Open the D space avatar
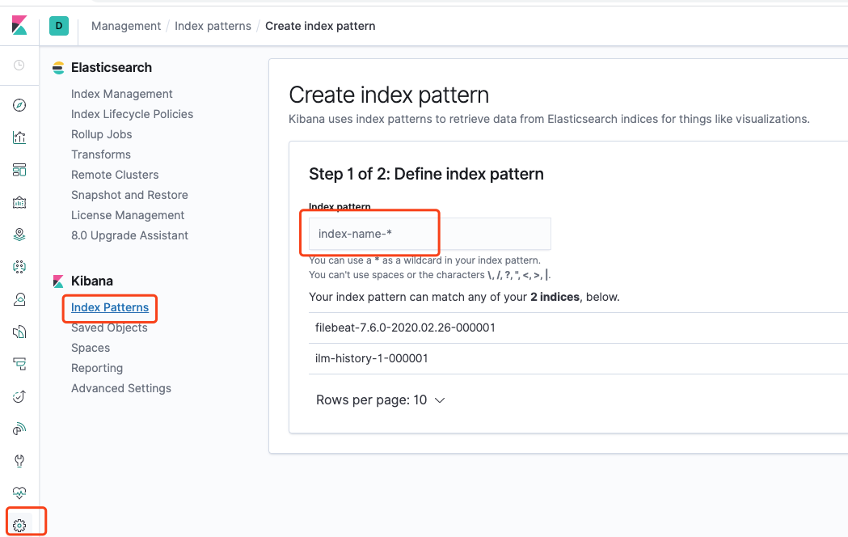Screen dimensions: 848x537 click(x=58, y=26)
